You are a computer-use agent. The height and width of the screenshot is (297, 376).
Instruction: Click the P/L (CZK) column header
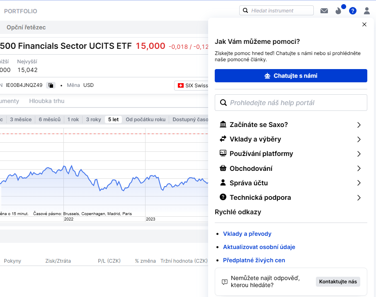109,261
